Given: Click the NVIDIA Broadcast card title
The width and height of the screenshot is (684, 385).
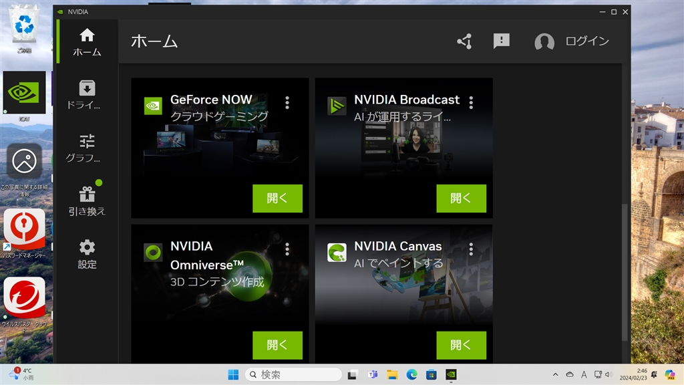Looking at the screenshot, I should pyautogui.click(x=407, y=100).
